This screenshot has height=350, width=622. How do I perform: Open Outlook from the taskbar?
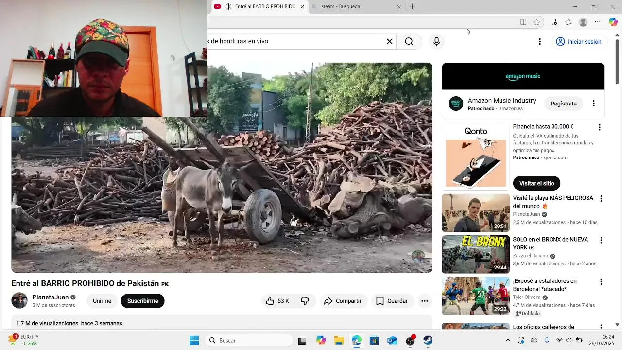392,341
